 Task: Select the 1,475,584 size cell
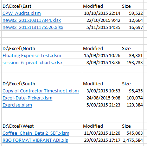pyautogui.click(x=132, y=140)
